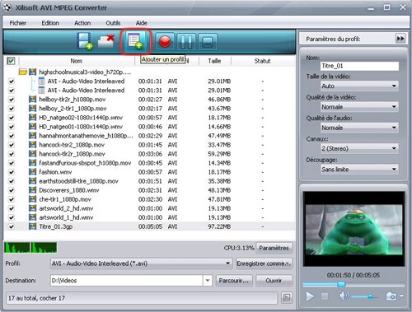The image size is (412, 312).
Task: Open the Edition menu
Action: [x=50, y=23]
